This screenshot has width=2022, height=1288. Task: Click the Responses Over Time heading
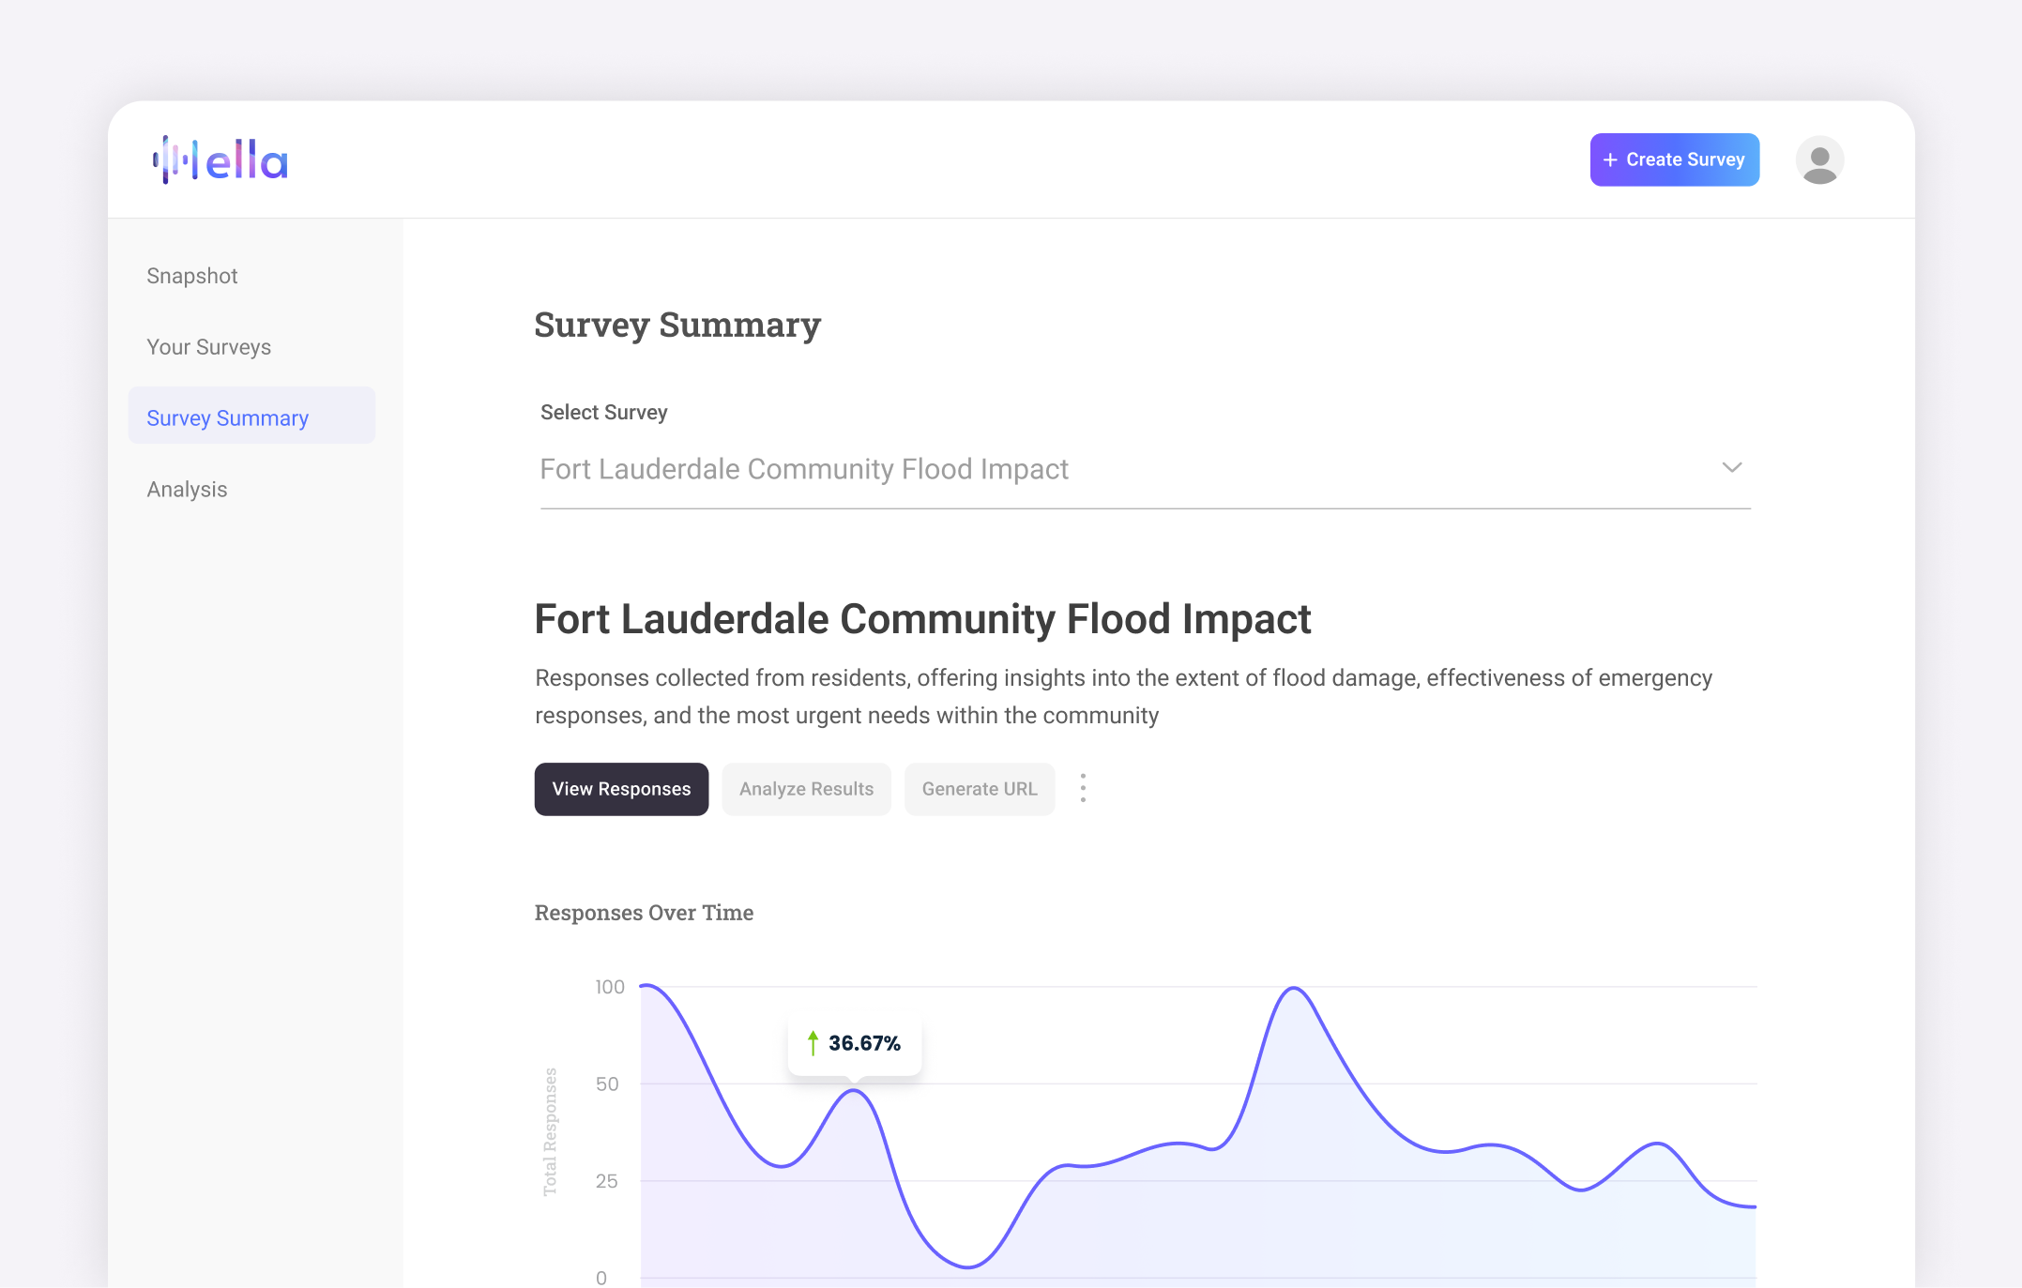pyautogui.click(x=644, y=913)
